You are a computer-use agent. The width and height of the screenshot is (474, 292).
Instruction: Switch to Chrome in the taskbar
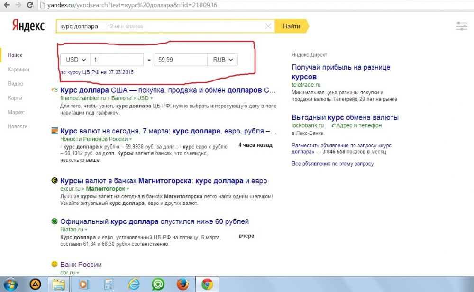click(207, 284)
